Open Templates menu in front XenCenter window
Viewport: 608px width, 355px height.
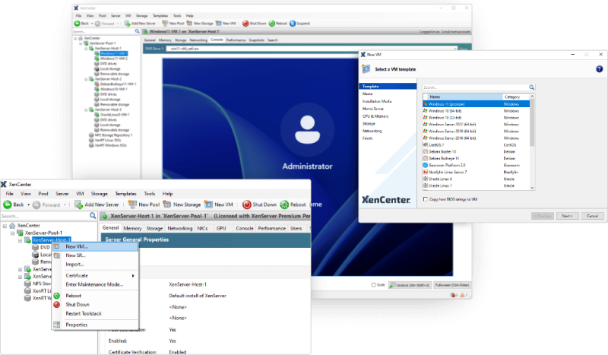(x=125, y=194)
